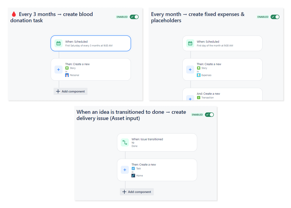
Task: Click the red blood drop emoji
Action: (14, 14)
